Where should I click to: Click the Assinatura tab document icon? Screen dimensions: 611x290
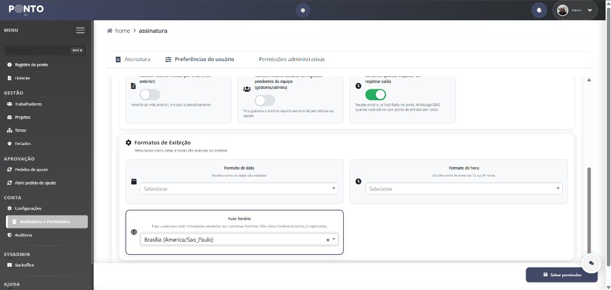[x=118, y=60]
